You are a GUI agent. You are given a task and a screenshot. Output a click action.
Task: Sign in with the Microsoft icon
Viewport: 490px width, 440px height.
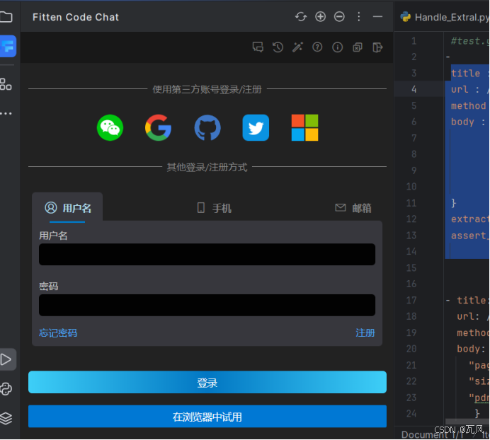(304, 128)
